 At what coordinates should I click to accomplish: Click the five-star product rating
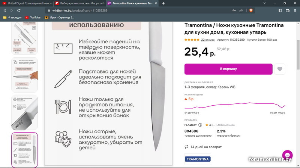[x=192, y=40]
